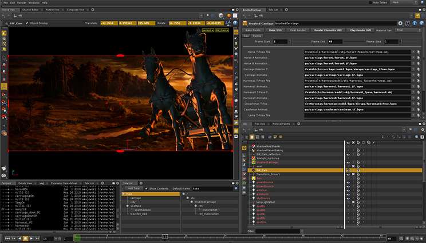Click the help question mark icon in parameter pane
Screen dimensions: 426x243
tap(421, 23)
